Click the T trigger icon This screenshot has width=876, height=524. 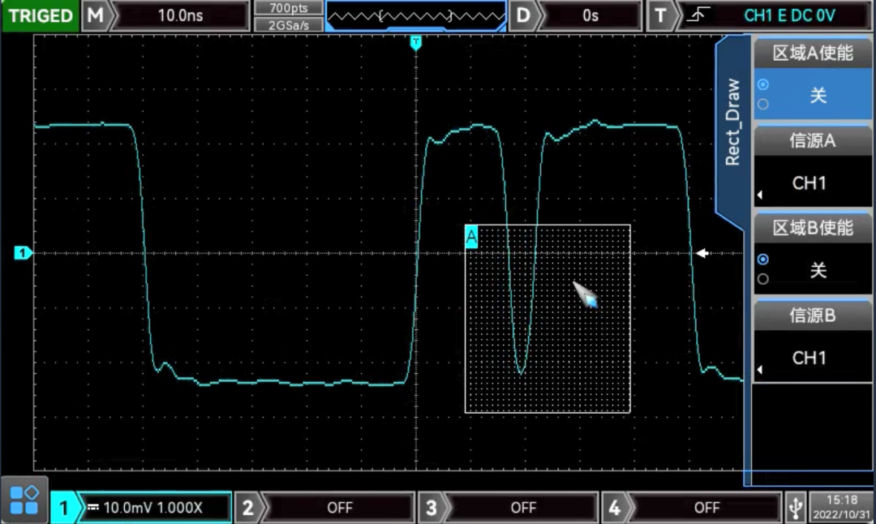coord(661,15)
